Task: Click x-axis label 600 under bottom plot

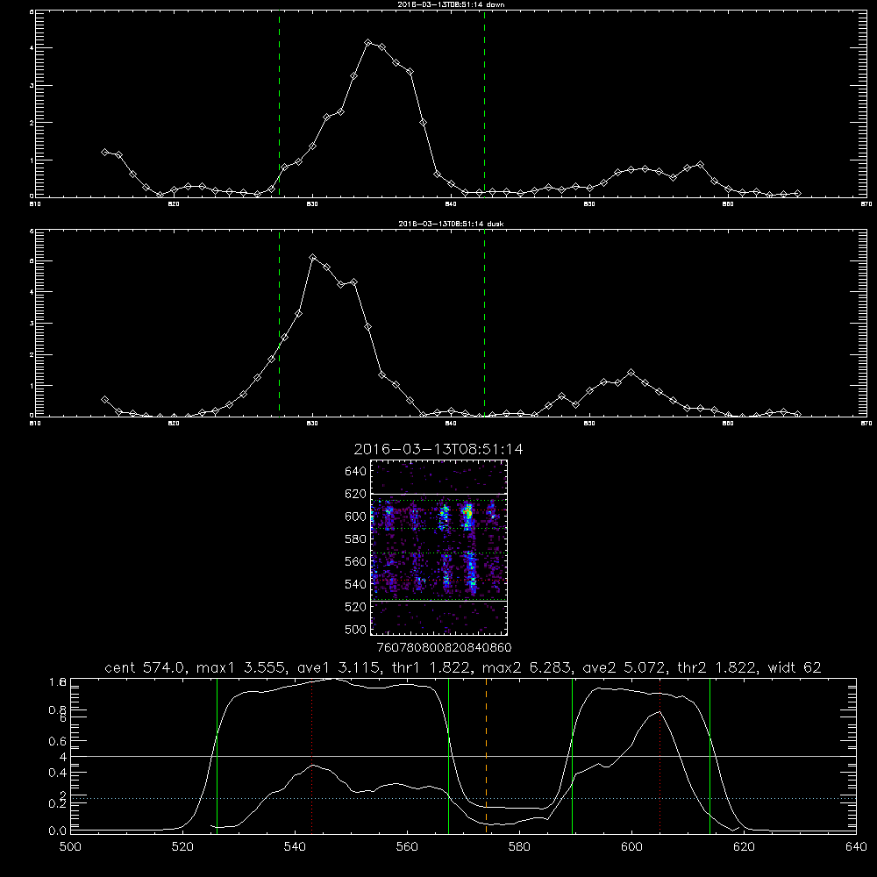Action: point(631,847)
